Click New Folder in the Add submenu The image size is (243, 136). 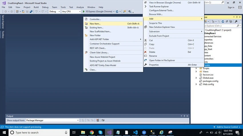coord(113,35)
